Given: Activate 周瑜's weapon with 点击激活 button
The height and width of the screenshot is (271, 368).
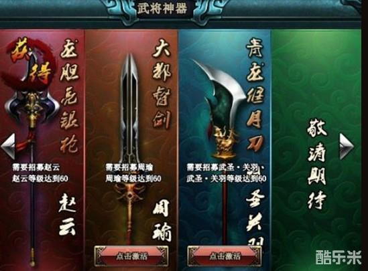Looking at the screenshot, I should [131, 256].
